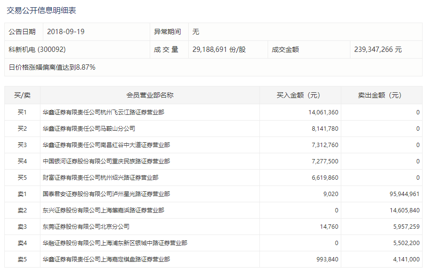Screen dimensions: 426x271
Task: Click 国泰君安证券泸州星光路证券营业部
Action: 106,194
